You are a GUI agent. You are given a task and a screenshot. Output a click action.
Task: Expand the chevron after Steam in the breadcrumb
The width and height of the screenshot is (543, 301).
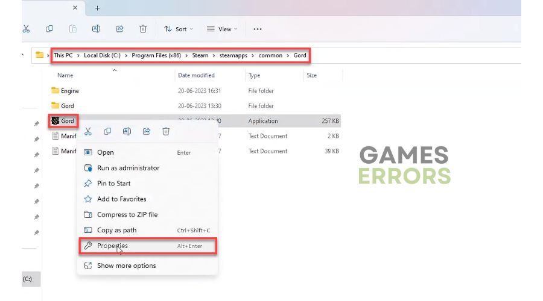pos(214,55)
